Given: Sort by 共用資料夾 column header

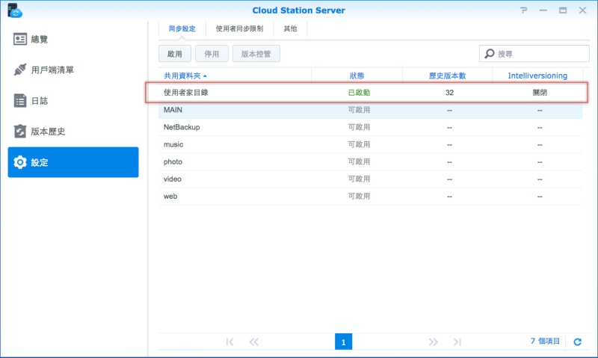Looking at the screenshot, I should click(x=185, y=75).
